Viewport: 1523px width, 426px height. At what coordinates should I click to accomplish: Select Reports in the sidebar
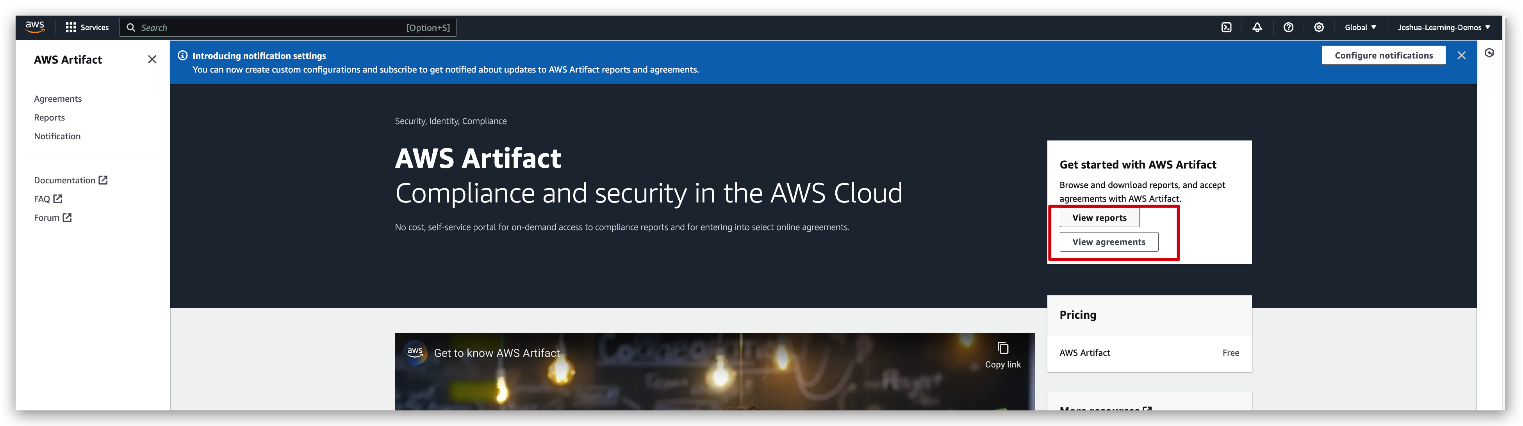pos(50,117)
